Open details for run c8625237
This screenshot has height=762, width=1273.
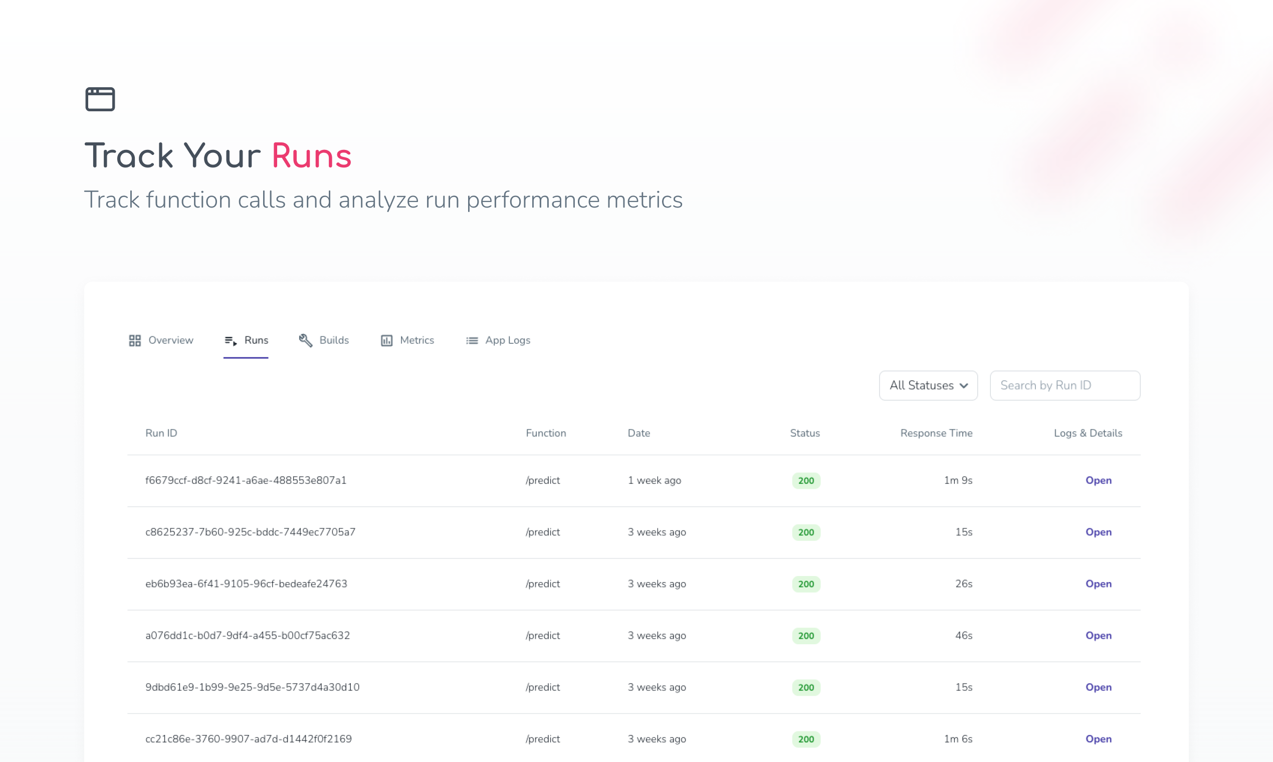click(x=1098, y=532)
